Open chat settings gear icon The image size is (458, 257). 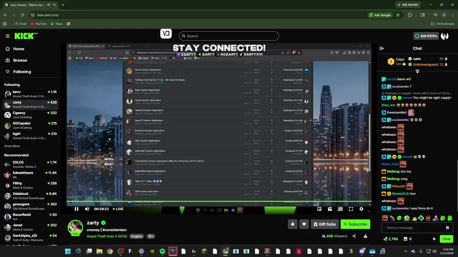[x=434, y=239]
